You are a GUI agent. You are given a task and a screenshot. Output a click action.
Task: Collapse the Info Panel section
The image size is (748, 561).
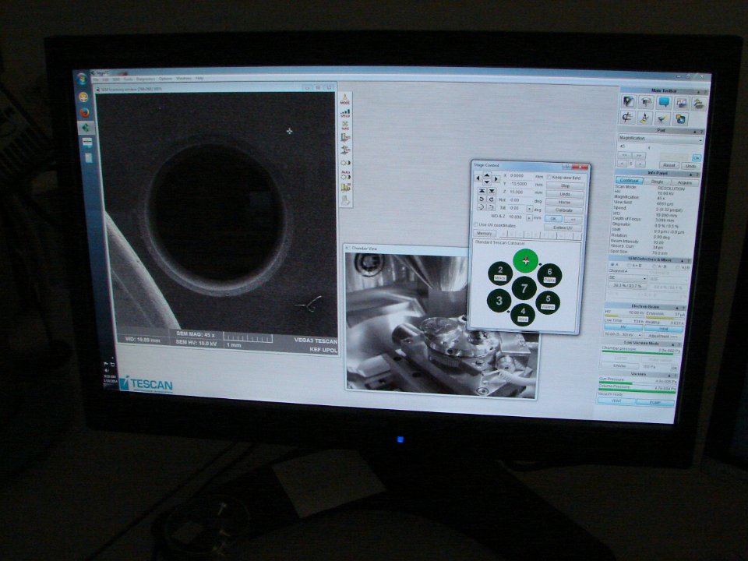coord(691,175)
